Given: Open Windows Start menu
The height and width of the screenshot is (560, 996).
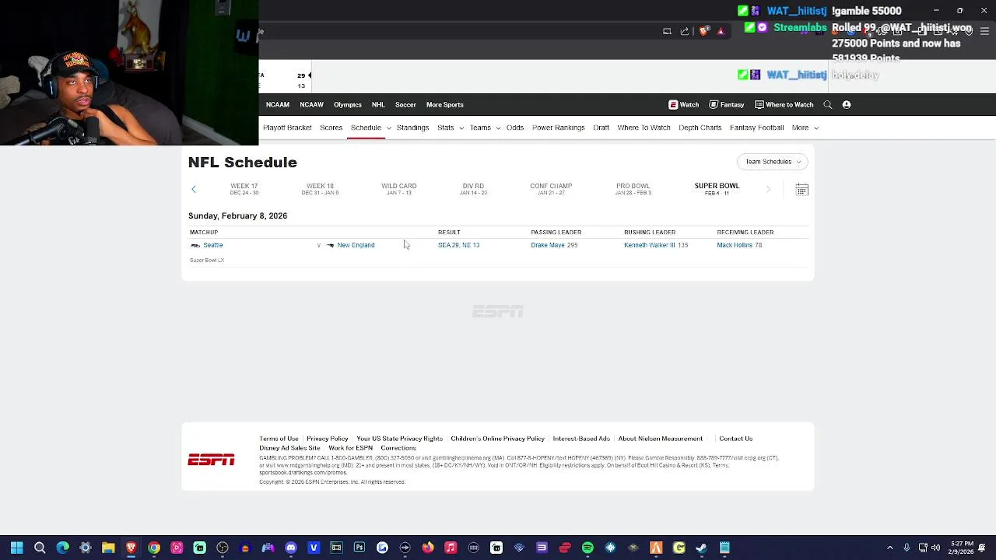Looking at the screenshot, I should 16,548.
